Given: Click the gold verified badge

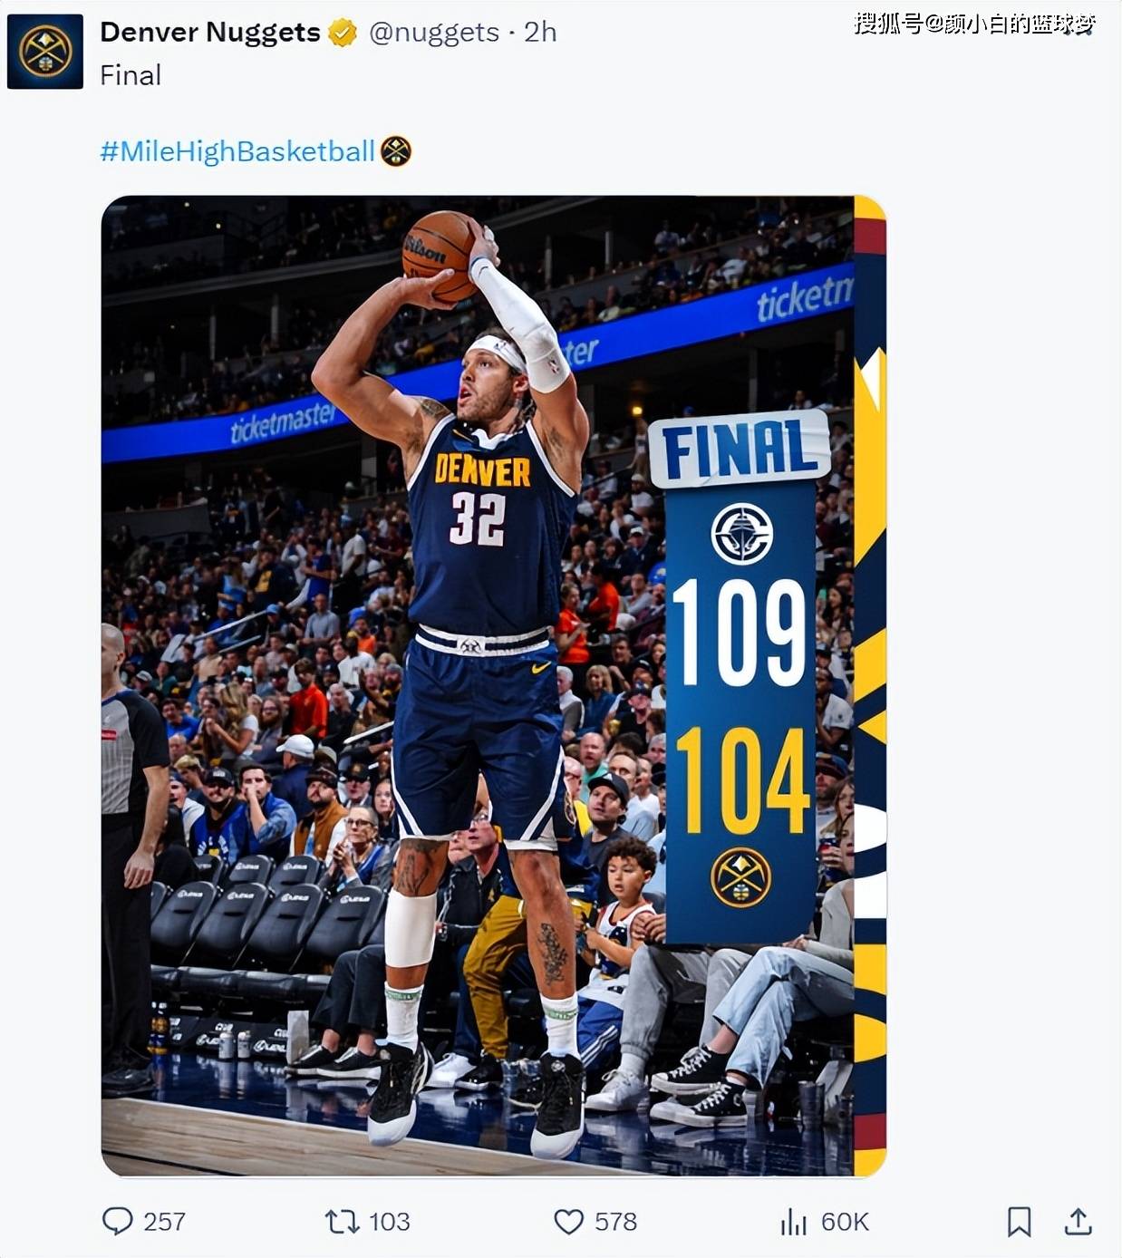Looking at the screenshot, I should tap(343, 34).
